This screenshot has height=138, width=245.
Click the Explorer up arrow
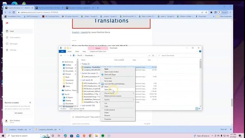[x=70, y=56]
